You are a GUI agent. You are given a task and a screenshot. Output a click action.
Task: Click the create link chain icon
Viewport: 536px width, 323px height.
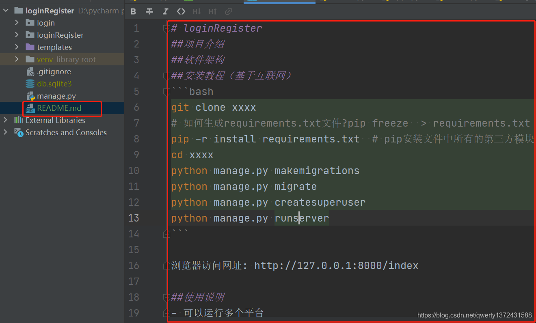229,11
